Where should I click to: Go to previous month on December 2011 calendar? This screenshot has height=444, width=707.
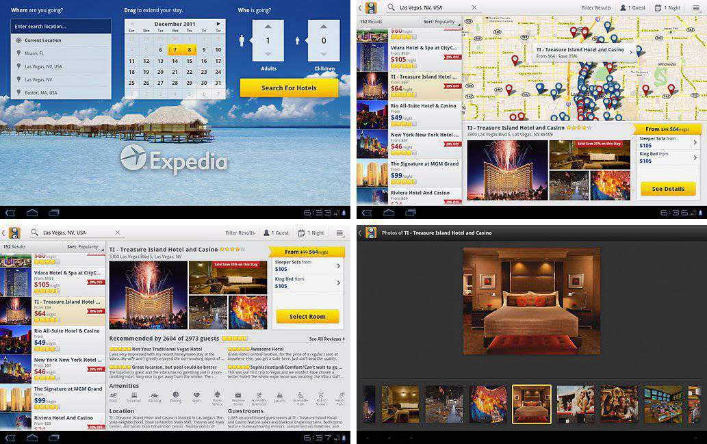point(132,23)
